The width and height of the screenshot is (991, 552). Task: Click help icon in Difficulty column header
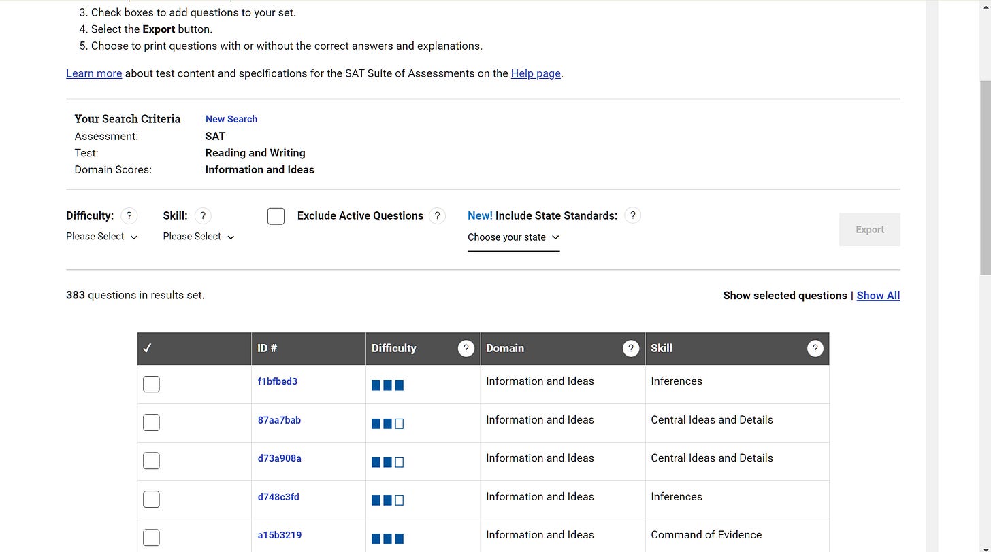[x=466, y=349]
